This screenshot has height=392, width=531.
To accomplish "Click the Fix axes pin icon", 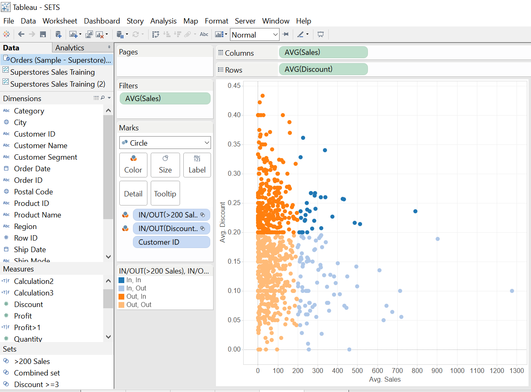I will tap(285, 35).
